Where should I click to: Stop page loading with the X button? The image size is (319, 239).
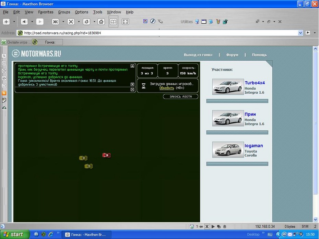(x=71, y=22)
